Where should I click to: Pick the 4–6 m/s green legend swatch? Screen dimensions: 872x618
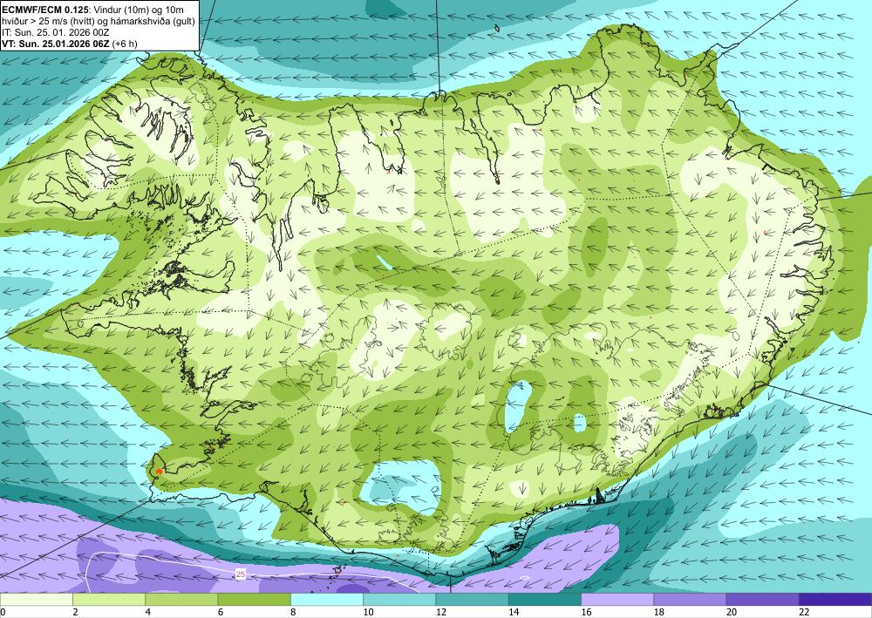[x=182, y=600]
